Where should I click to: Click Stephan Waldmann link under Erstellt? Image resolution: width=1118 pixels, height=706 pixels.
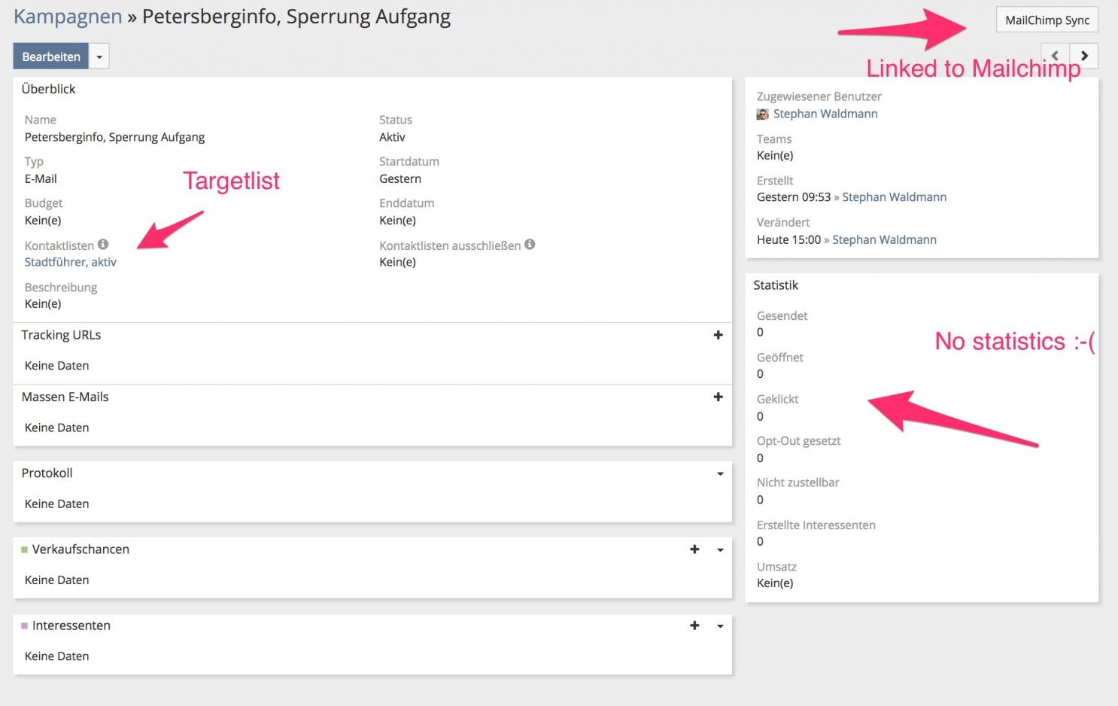point(894,197)
